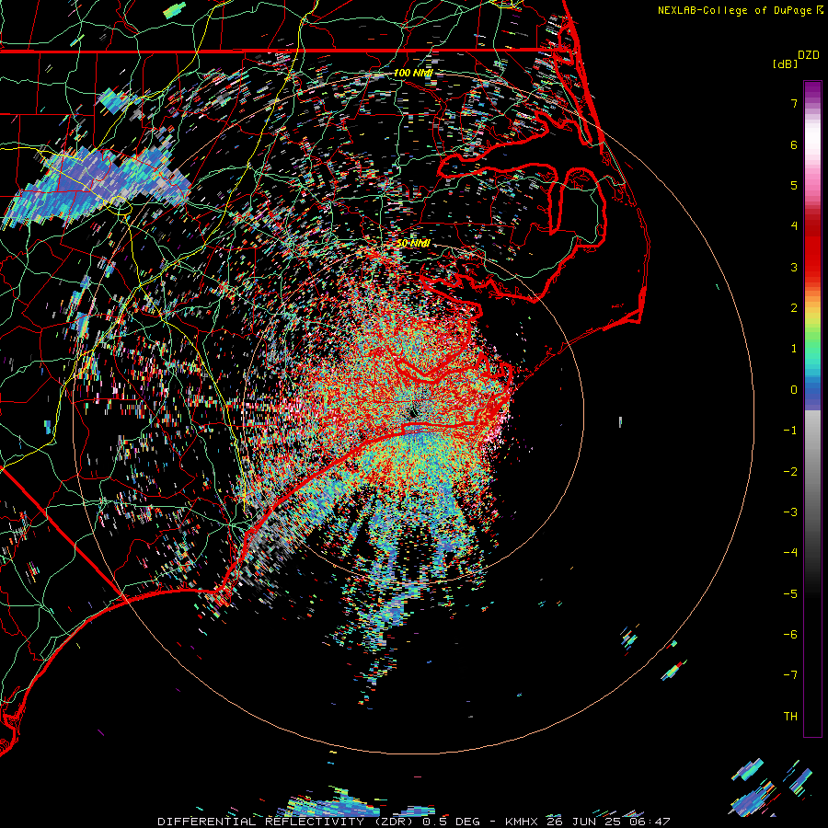Click the KMHX station identifier

522,822
